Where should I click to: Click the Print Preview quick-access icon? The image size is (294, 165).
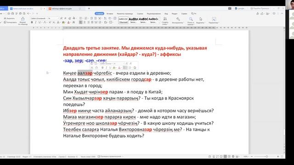pyautogui.click(x=24, y=13)
